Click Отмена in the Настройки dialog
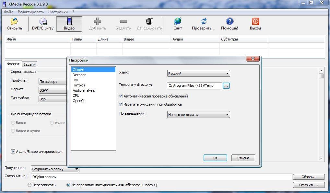This screenshot has width=330, height=193. pyautogui.click(x=243, y=158)
